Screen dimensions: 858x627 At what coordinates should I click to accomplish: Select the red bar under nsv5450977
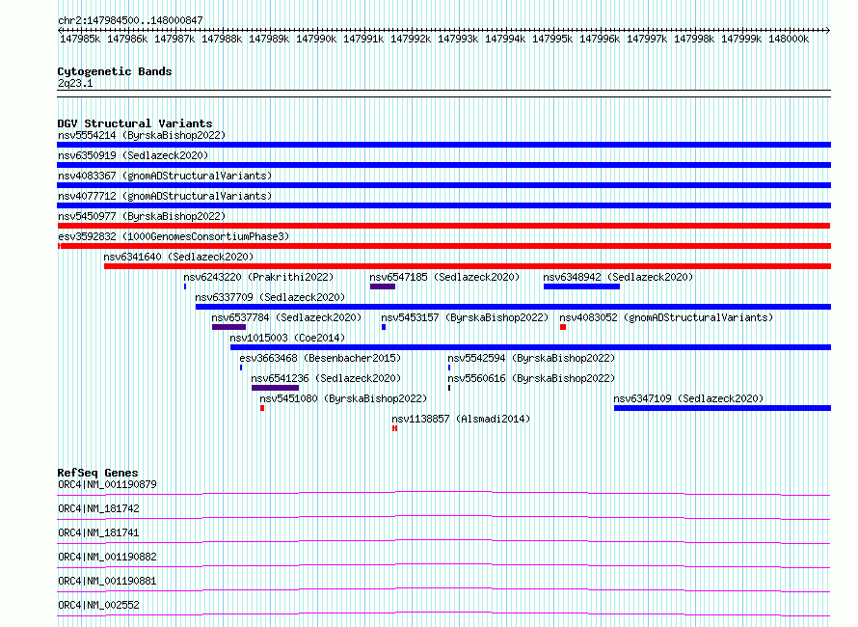pyautogui.click(x=443, y=226)
